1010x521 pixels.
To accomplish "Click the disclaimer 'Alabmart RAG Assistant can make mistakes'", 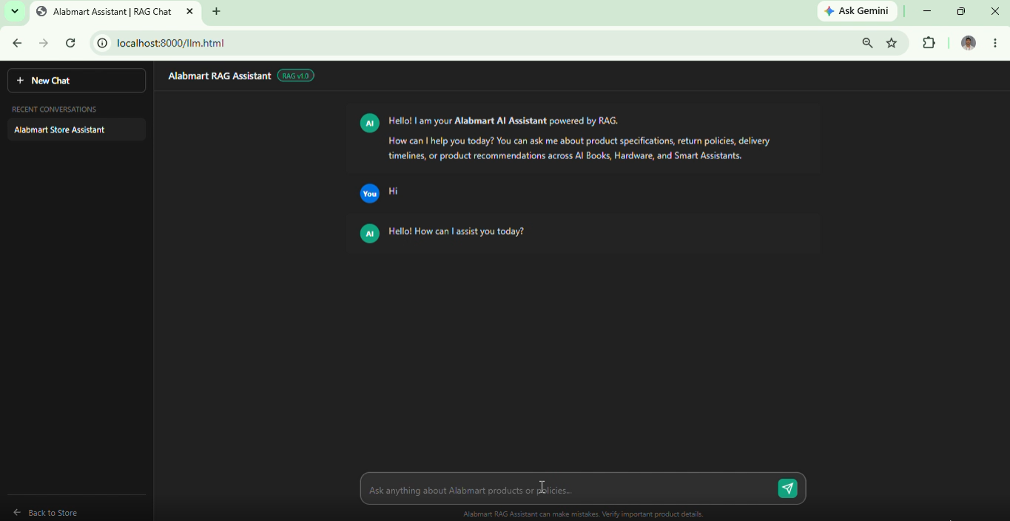I will coord(583,514).
